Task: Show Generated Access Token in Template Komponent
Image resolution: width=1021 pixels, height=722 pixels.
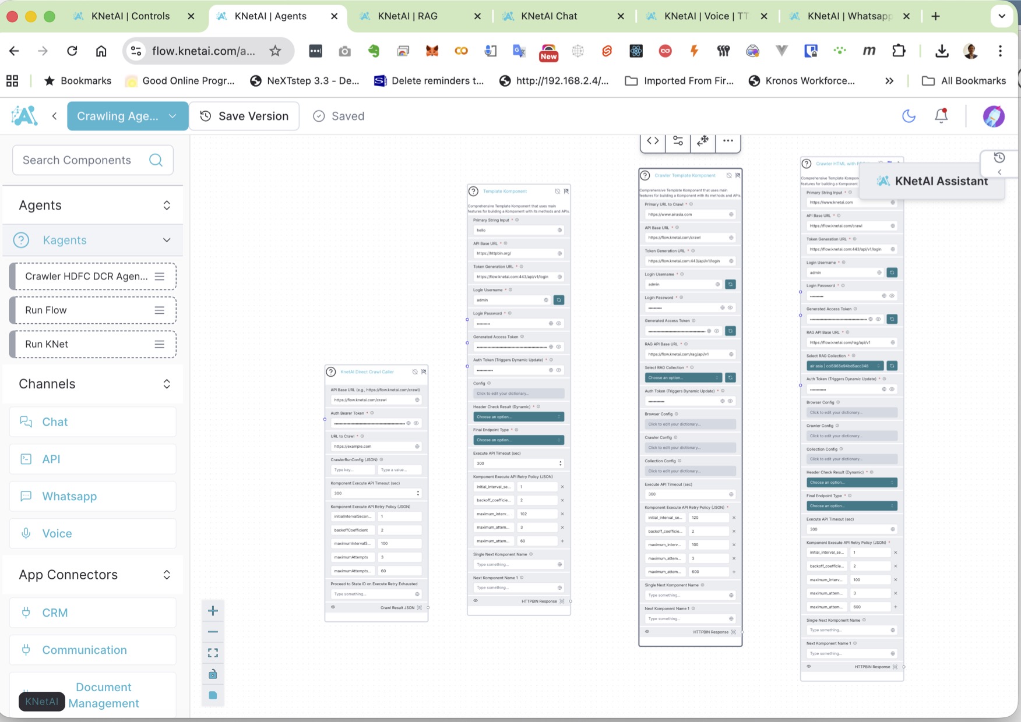Action: tap(558, 347)
